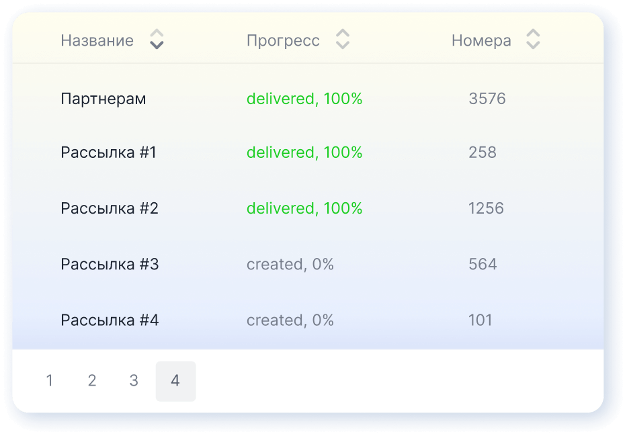Click the downward sort arrow on Прогресс column
Viewport: 625px width, 434px height.
click(x=343, y=45)
